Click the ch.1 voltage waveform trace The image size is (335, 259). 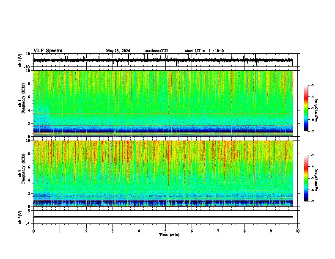[x=163, y=60]
